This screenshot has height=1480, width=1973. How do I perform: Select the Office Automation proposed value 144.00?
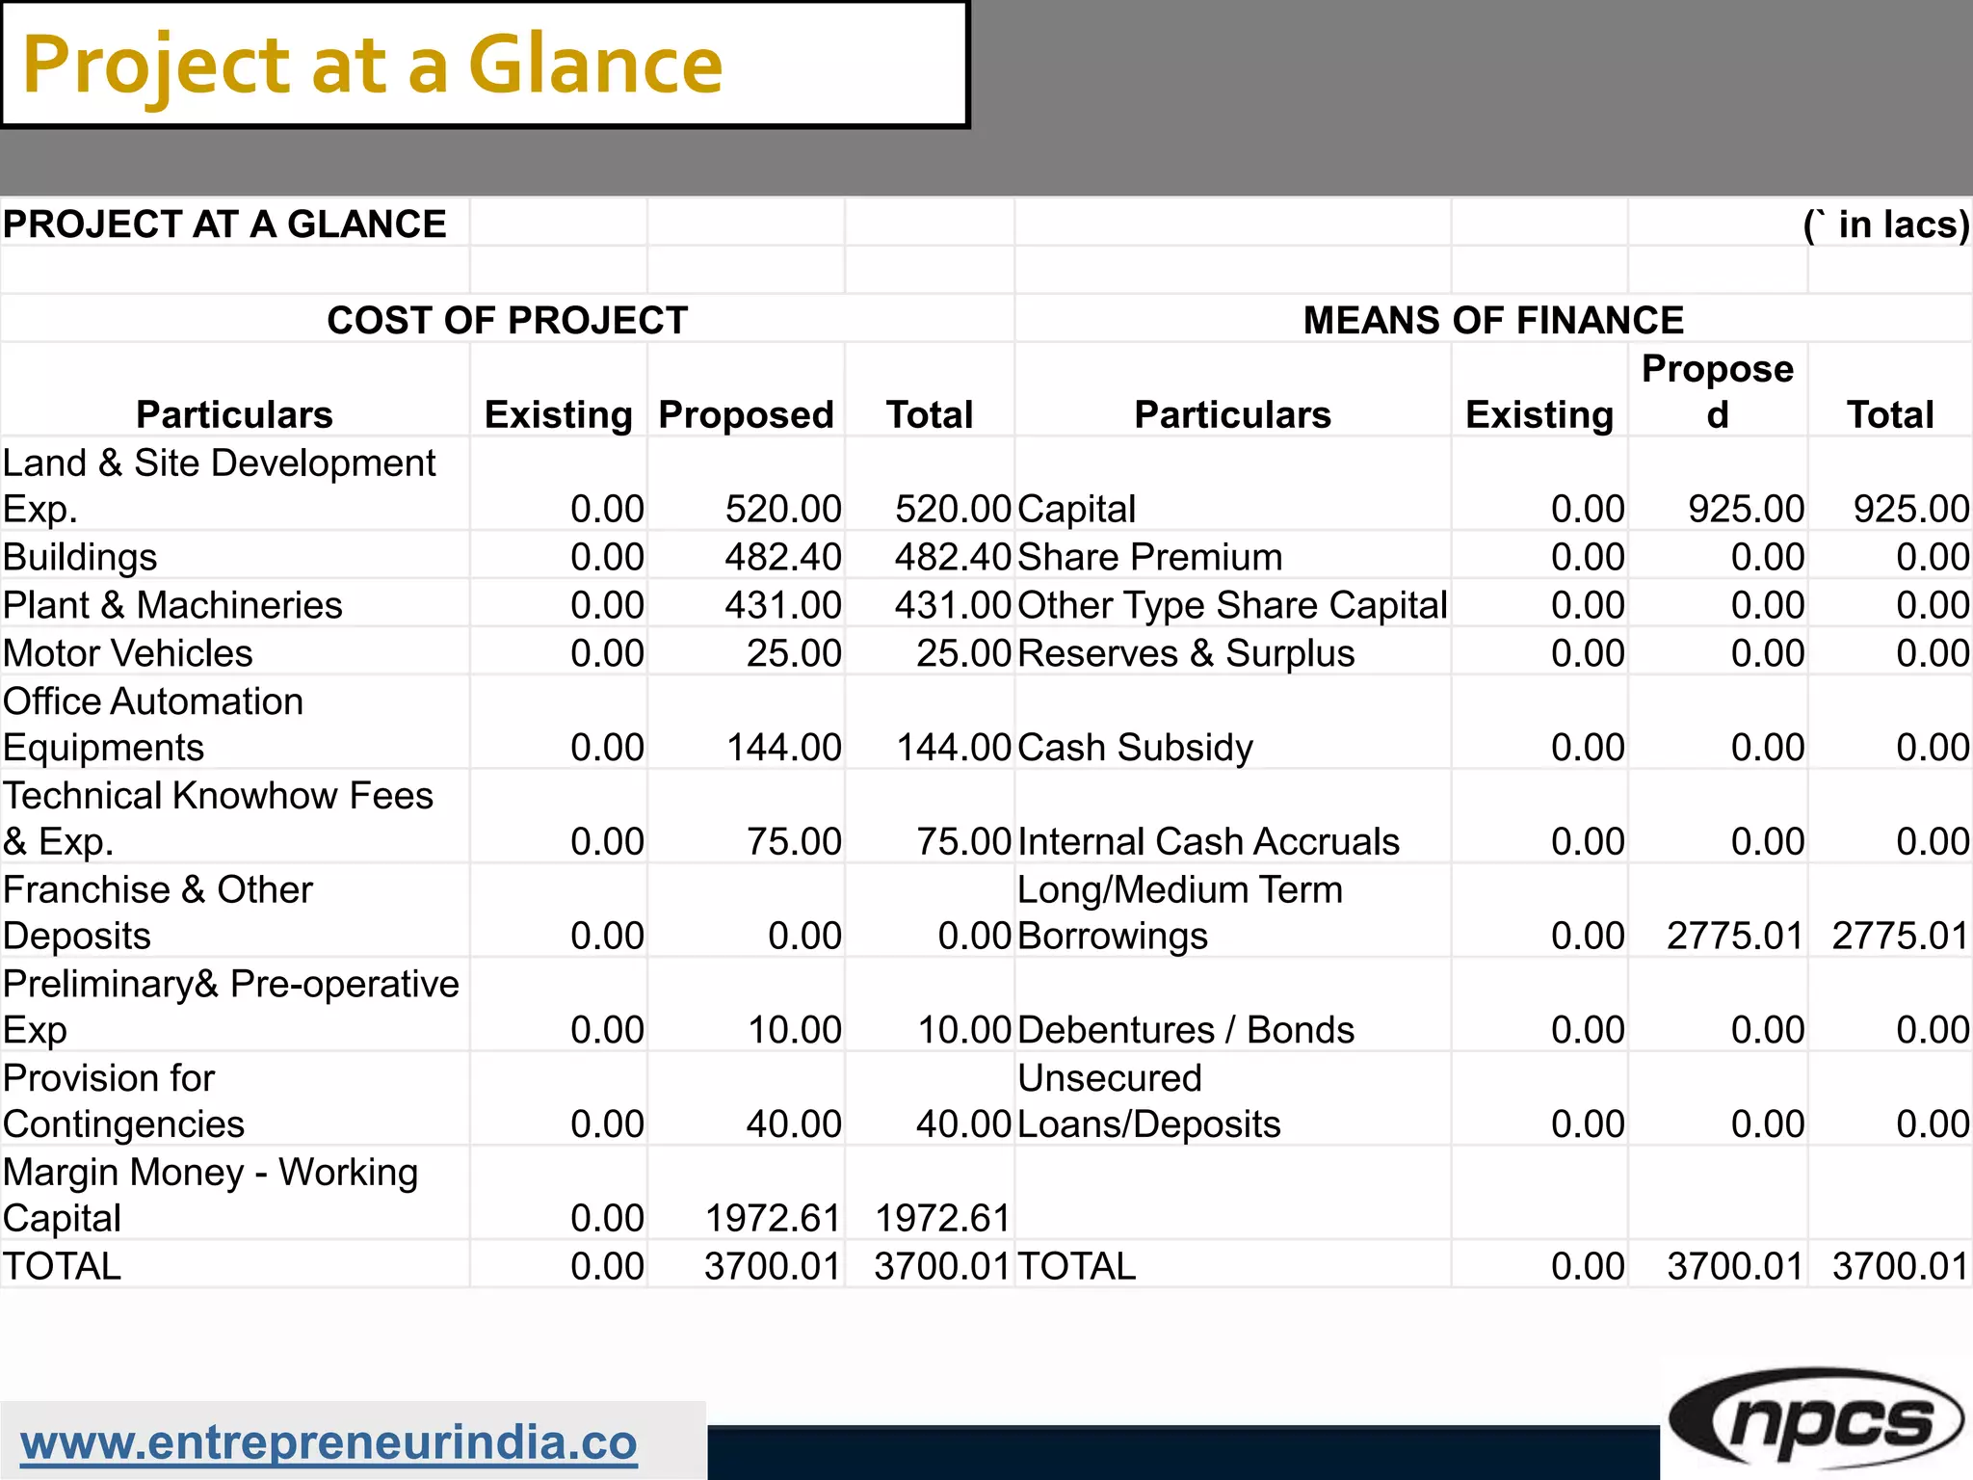(x=784, y=748)
